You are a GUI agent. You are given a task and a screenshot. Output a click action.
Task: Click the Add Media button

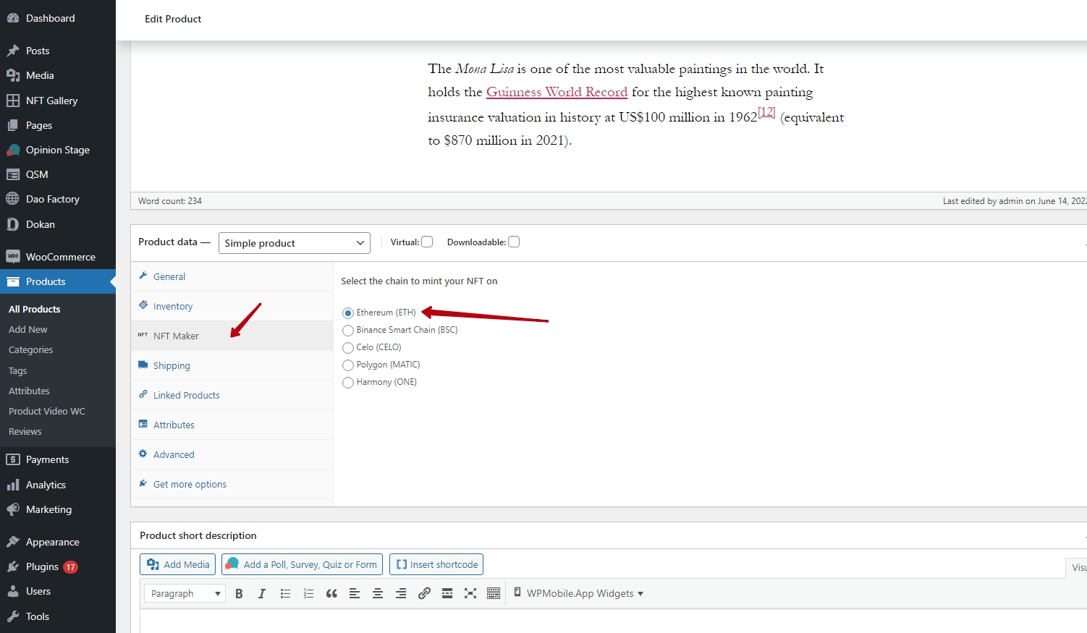tap(178, 564)
